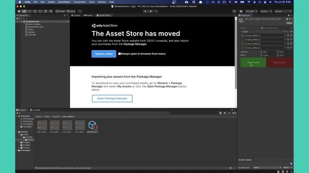Collapse the Assets folder in Project tree
309x173 pixels.
tap(17, 132)
